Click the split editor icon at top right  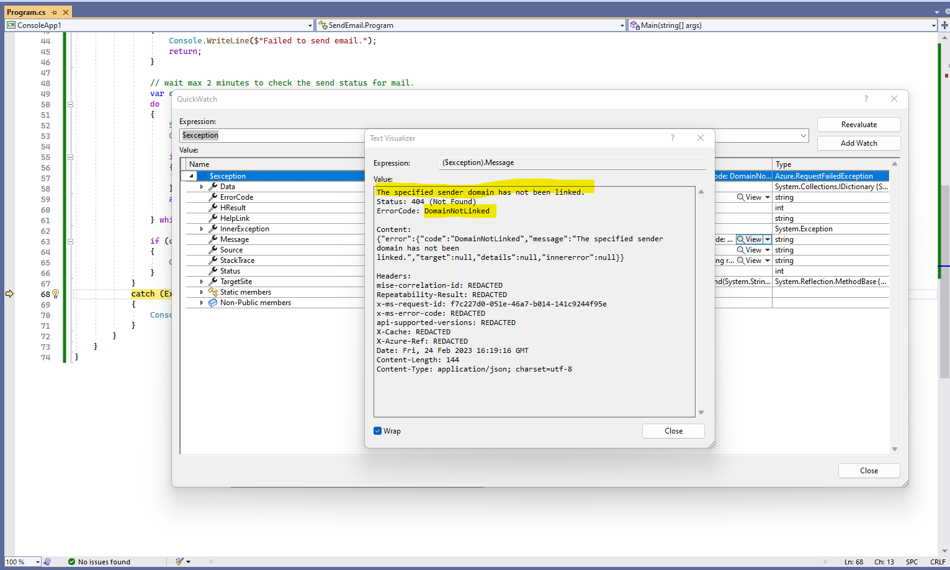(x=944, y=25)
